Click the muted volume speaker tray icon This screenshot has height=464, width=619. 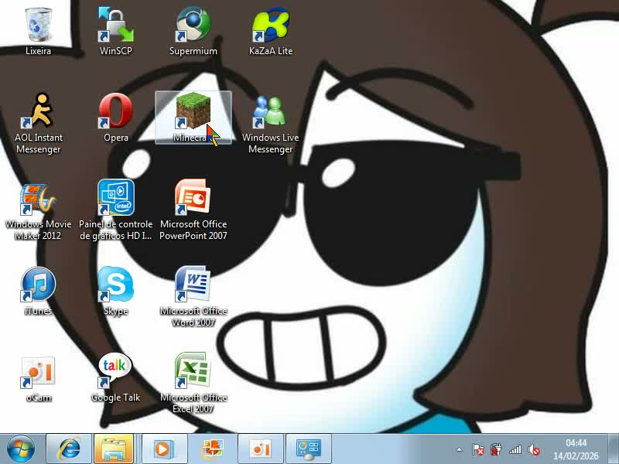(534, 449)
